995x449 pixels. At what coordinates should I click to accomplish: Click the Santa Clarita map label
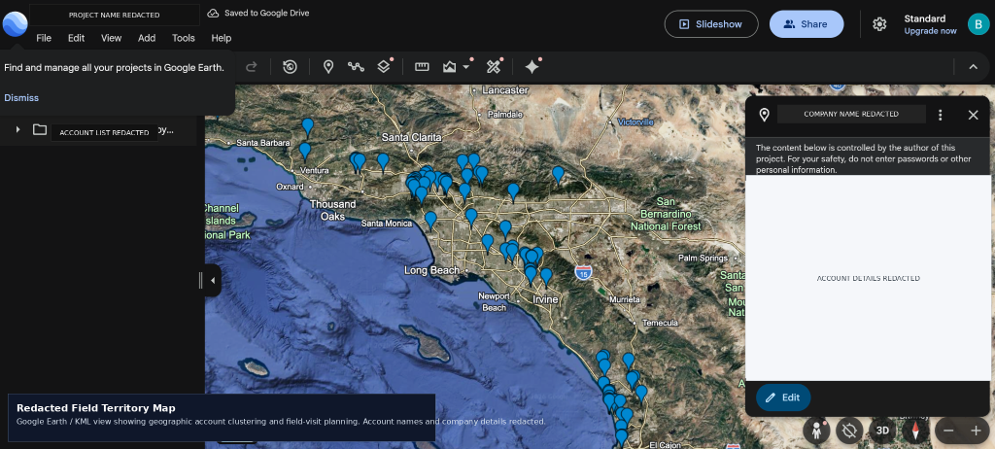click(x=410, y=136)
